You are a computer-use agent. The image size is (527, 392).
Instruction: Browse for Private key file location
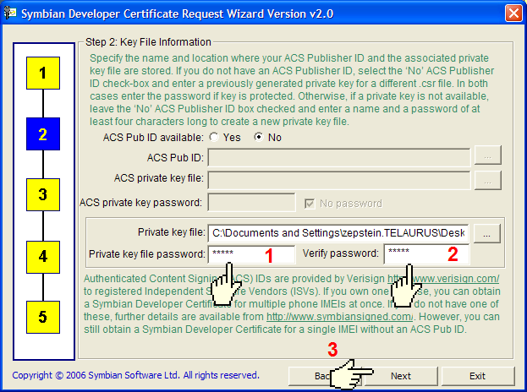(x=487, y=233)
